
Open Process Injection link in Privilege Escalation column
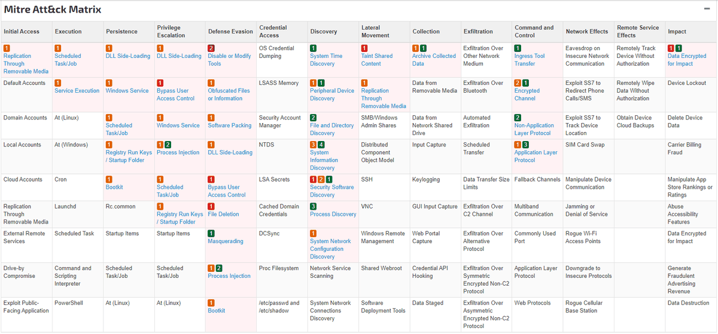click(x=178, y=152)
